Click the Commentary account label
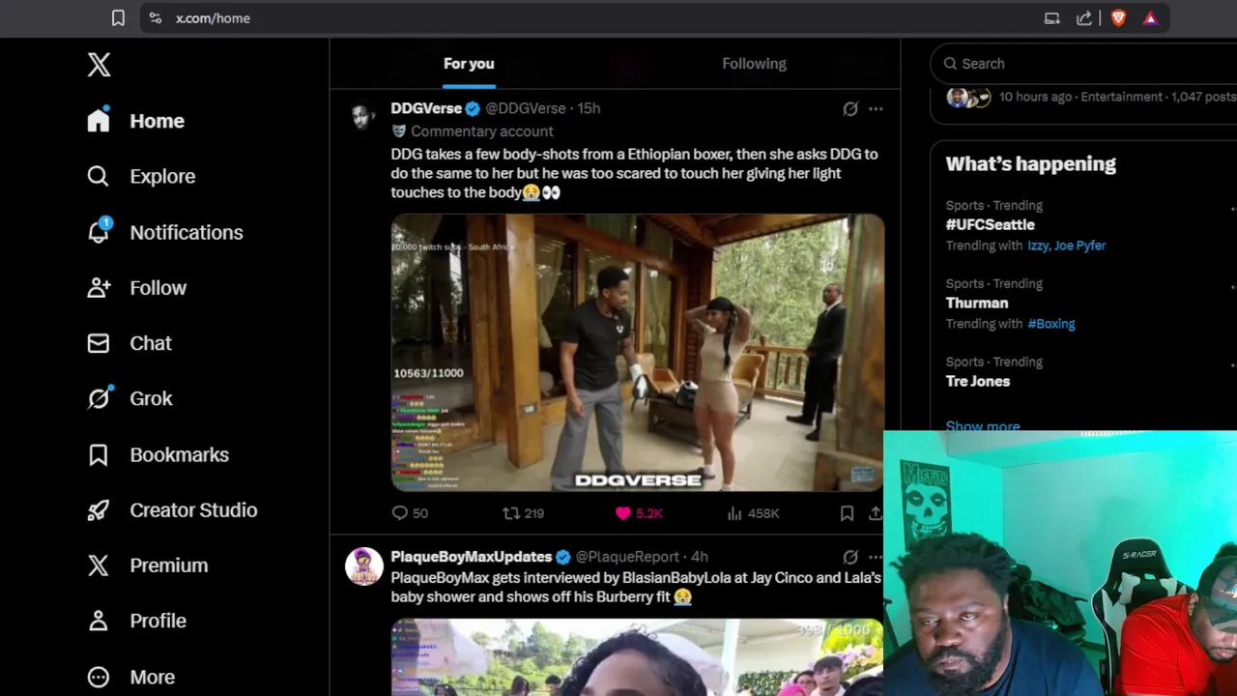The width and height of the screenshot is (1237, 696). tap(481, 131)
